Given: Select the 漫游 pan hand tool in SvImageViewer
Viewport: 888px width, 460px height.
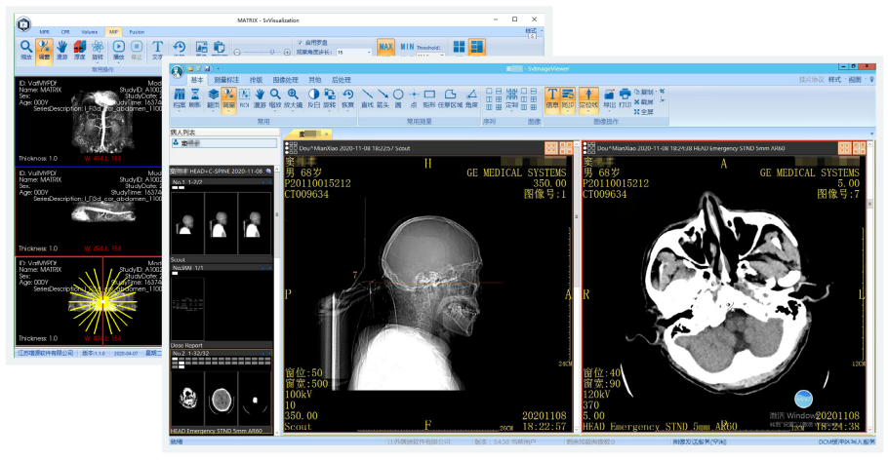Looking at the screenshot, I should tap(260, 97).
